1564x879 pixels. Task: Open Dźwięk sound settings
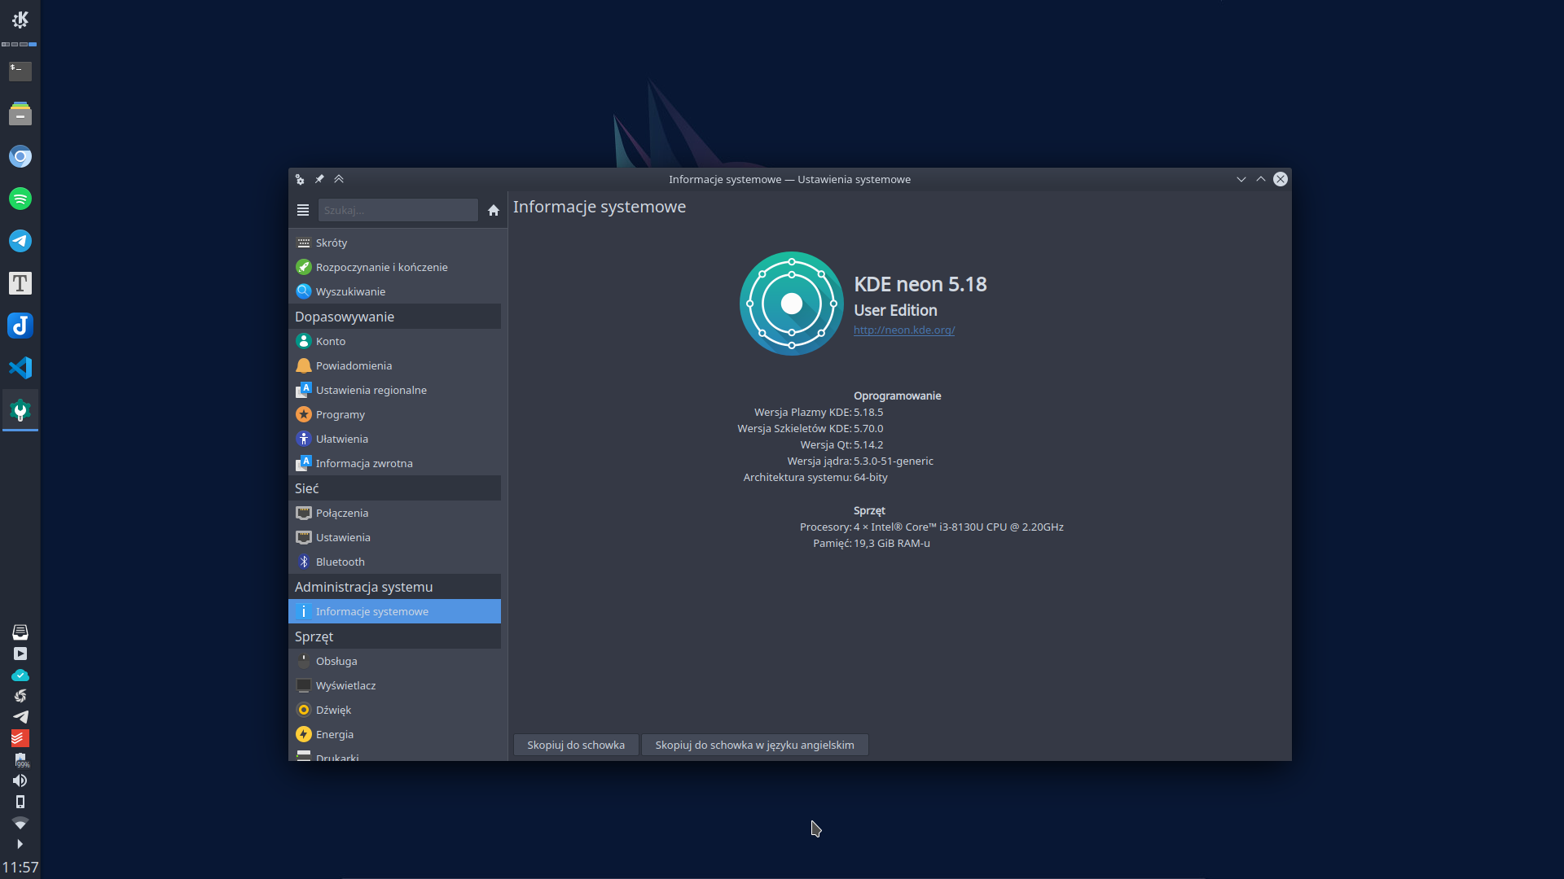[394, 710]
